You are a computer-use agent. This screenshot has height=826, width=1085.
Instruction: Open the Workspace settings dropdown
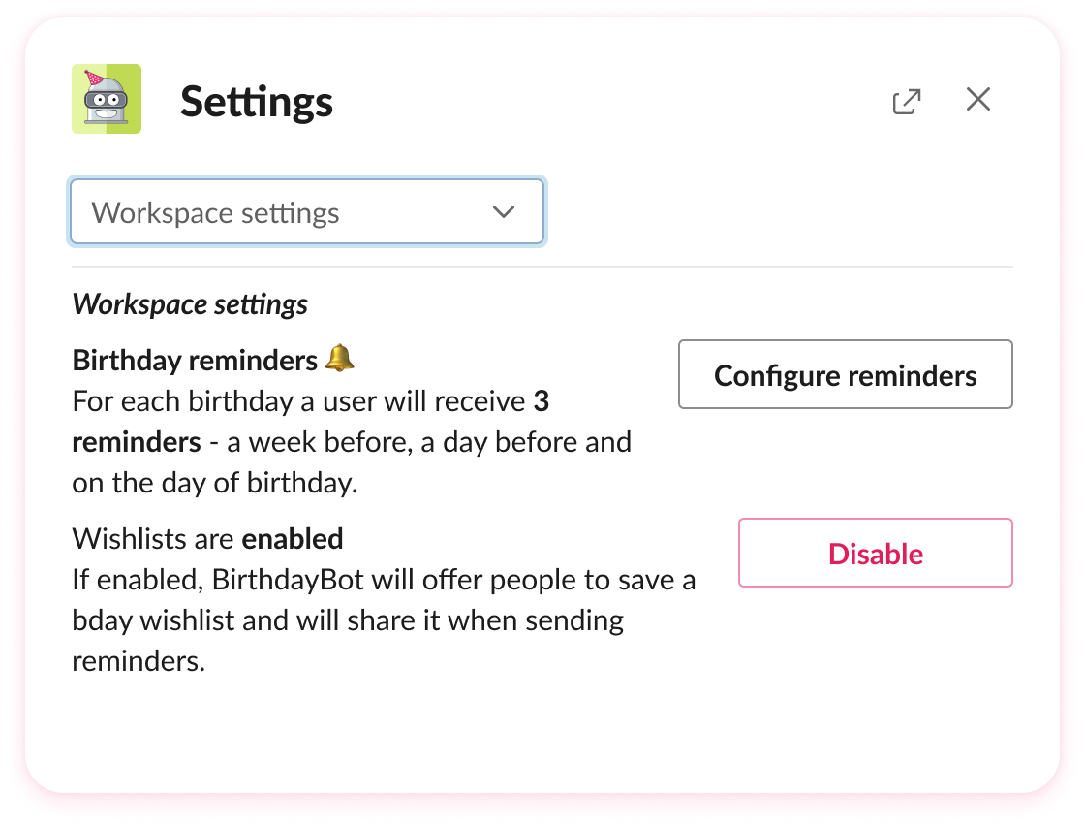306,211
